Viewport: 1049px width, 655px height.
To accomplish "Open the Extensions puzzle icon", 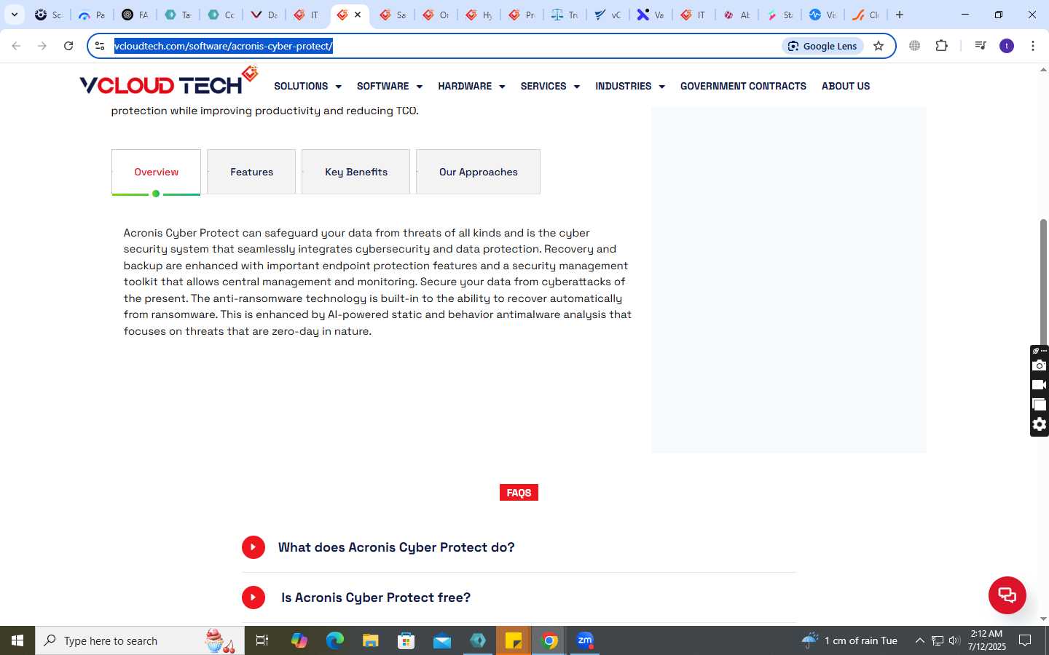I will 941,46.
